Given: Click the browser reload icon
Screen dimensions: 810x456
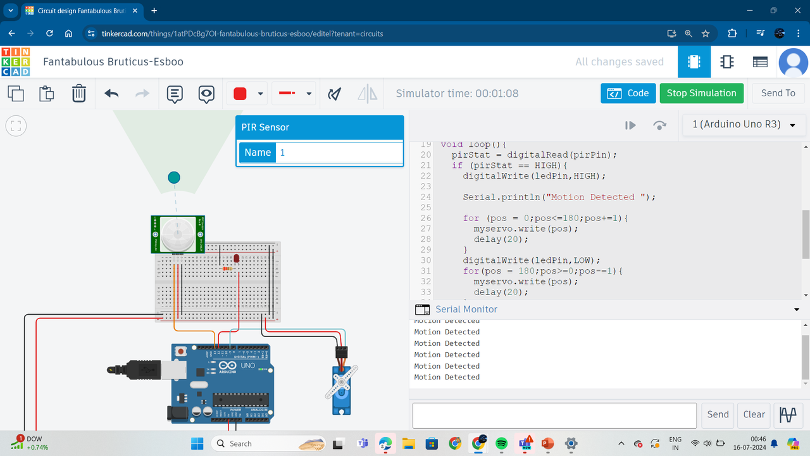Looking at the screenshot, I should click(x=49, y=34).
